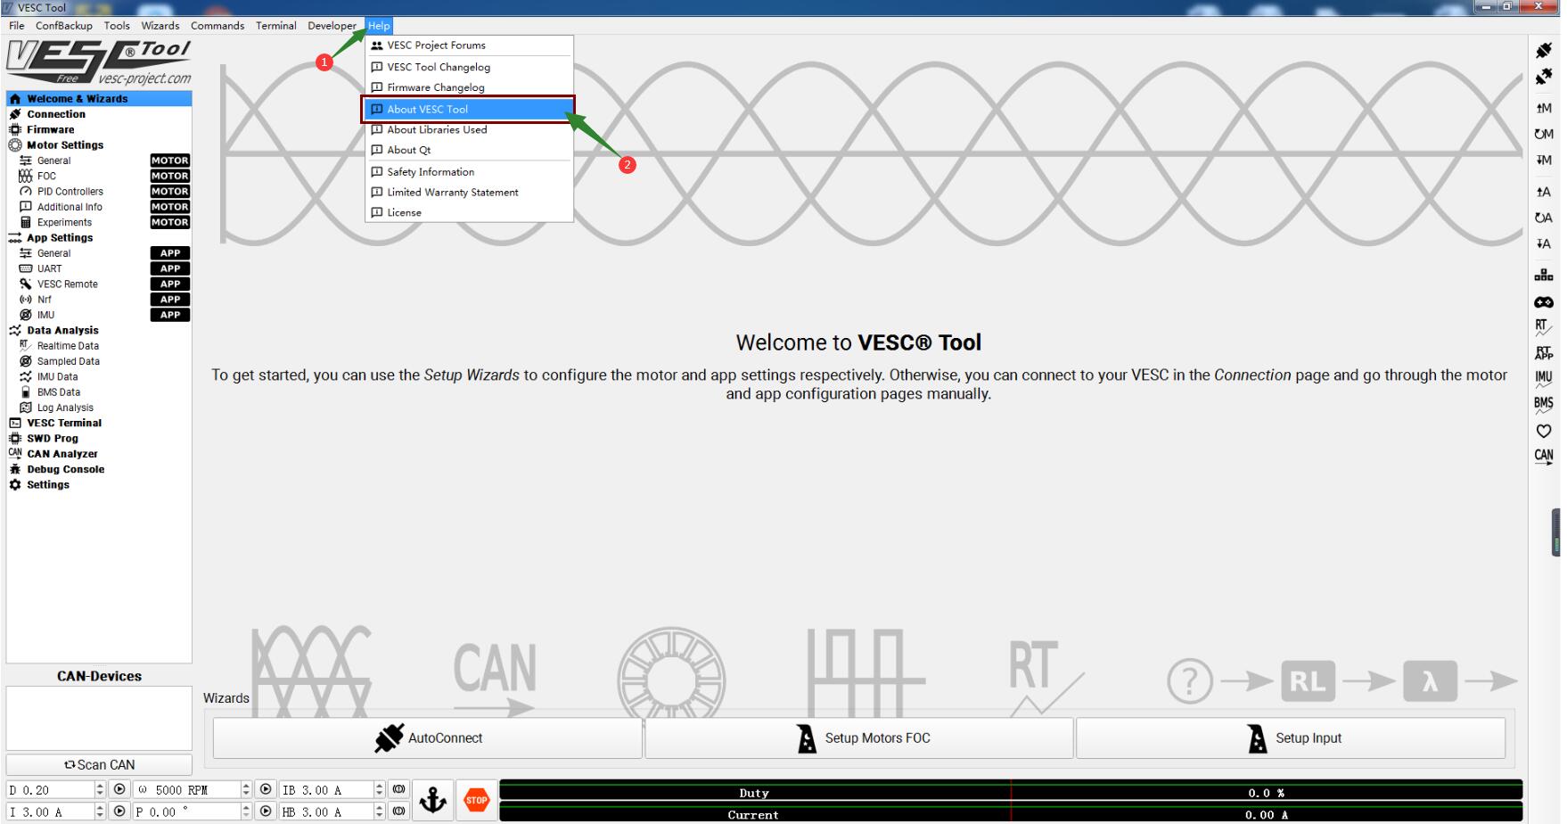This screenshot has height=824, width=1567.
Task: Toggle the heart-shaped alive packets icon
Action: (1543, 431)
